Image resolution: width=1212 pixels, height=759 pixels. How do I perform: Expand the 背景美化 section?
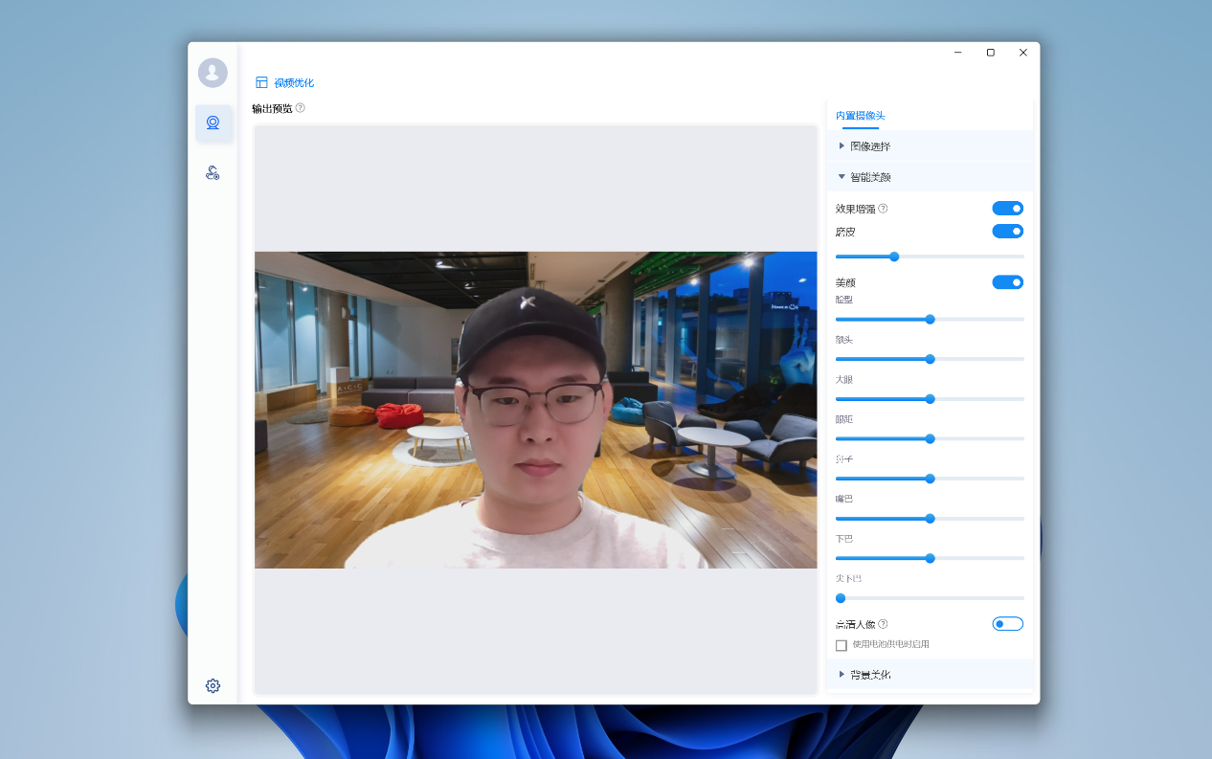[x=869, y=675]
